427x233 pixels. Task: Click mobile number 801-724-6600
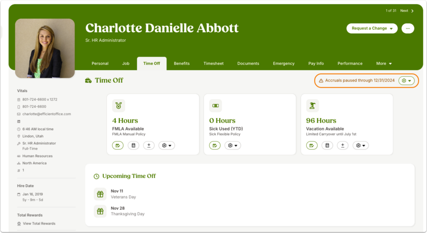[34, 107]
